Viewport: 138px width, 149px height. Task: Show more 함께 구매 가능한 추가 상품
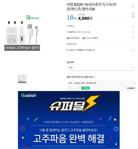tap(96, 77)
